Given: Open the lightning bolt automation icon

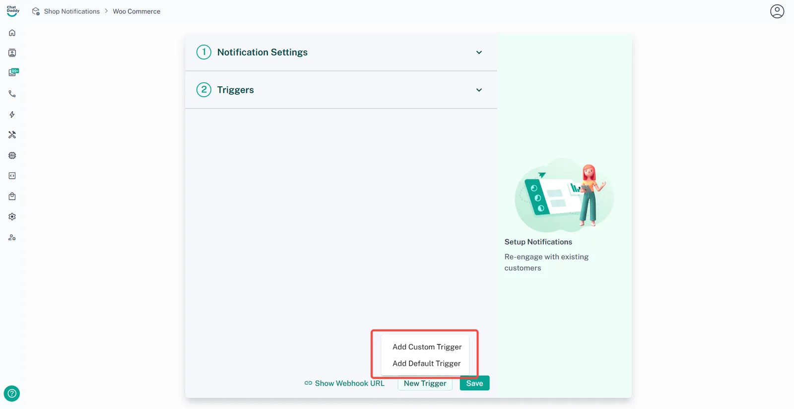Looking at the screenshot, I should (12, 115).
